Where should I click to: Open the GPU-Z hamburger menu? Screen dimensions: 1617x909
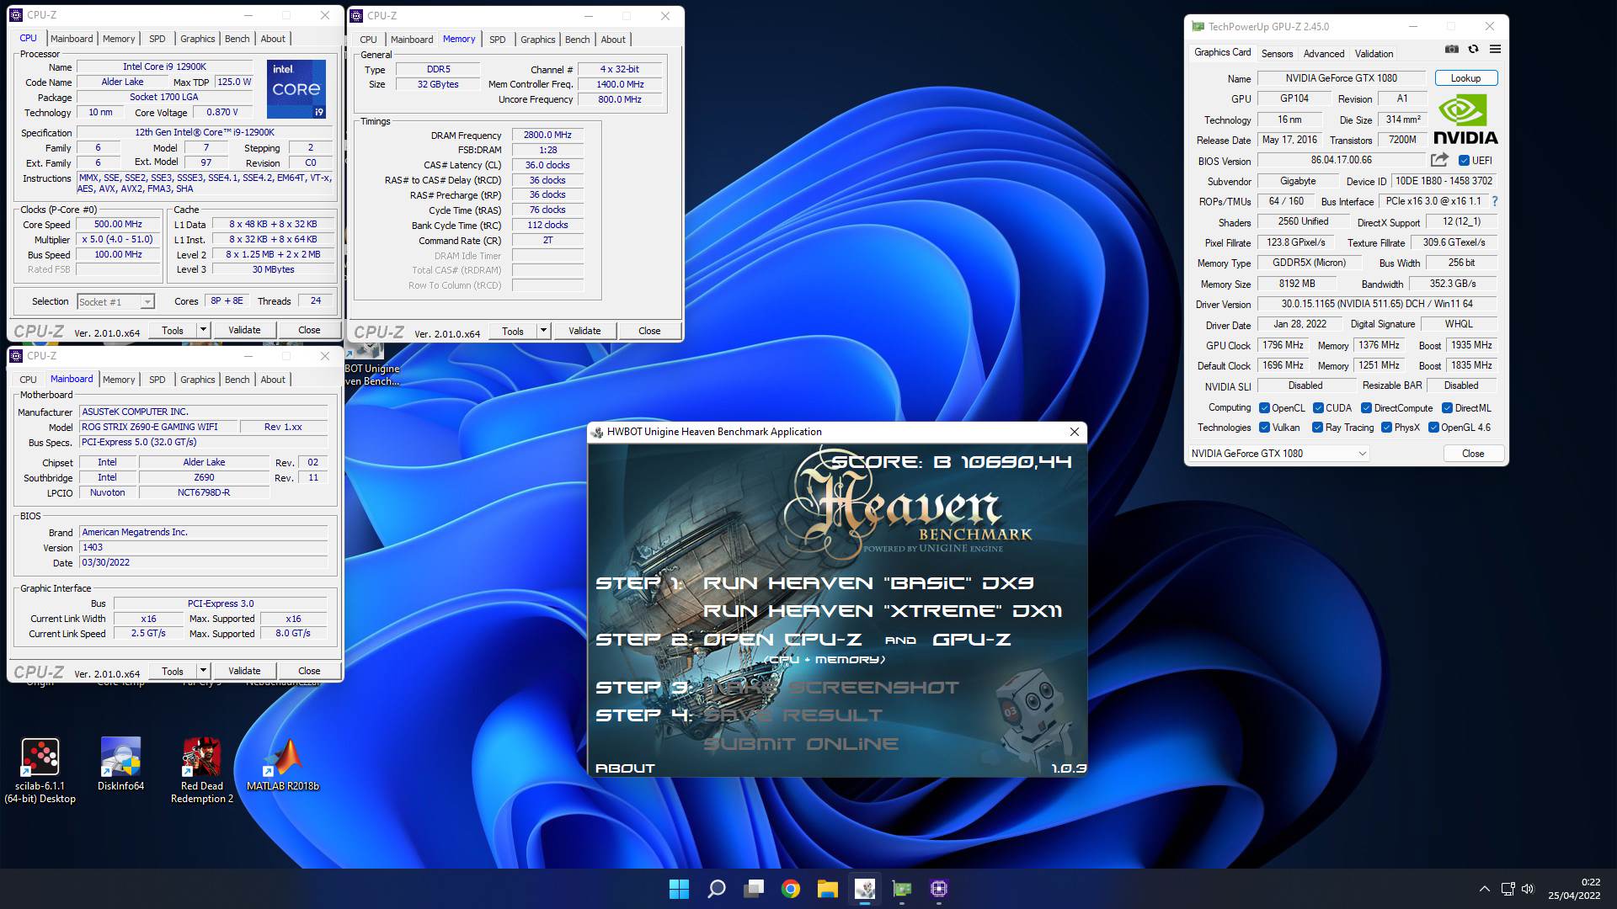pyautogui.click(x=1495, y=50)
